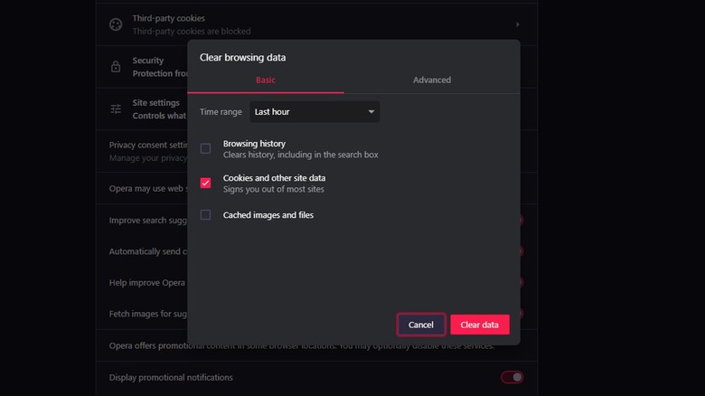This screenshot has height=396, width=705.
Task: Check the Cached images and files box
Action: (x=205, y=215)
